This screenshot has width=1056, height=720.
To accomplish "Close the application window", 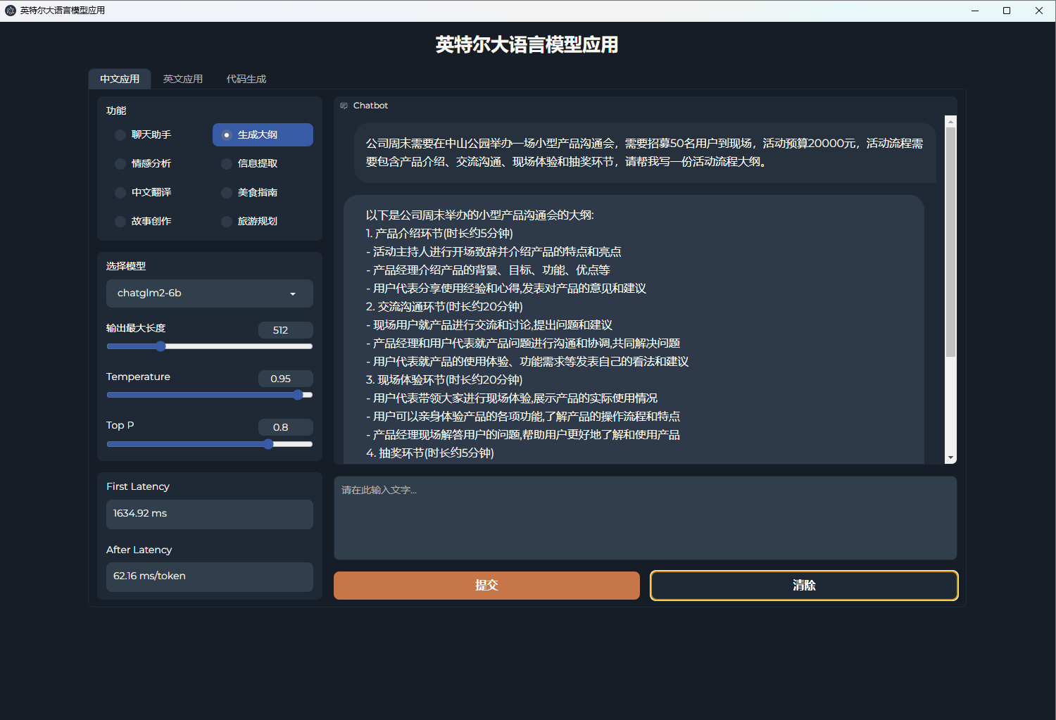I will [1039, 11].
